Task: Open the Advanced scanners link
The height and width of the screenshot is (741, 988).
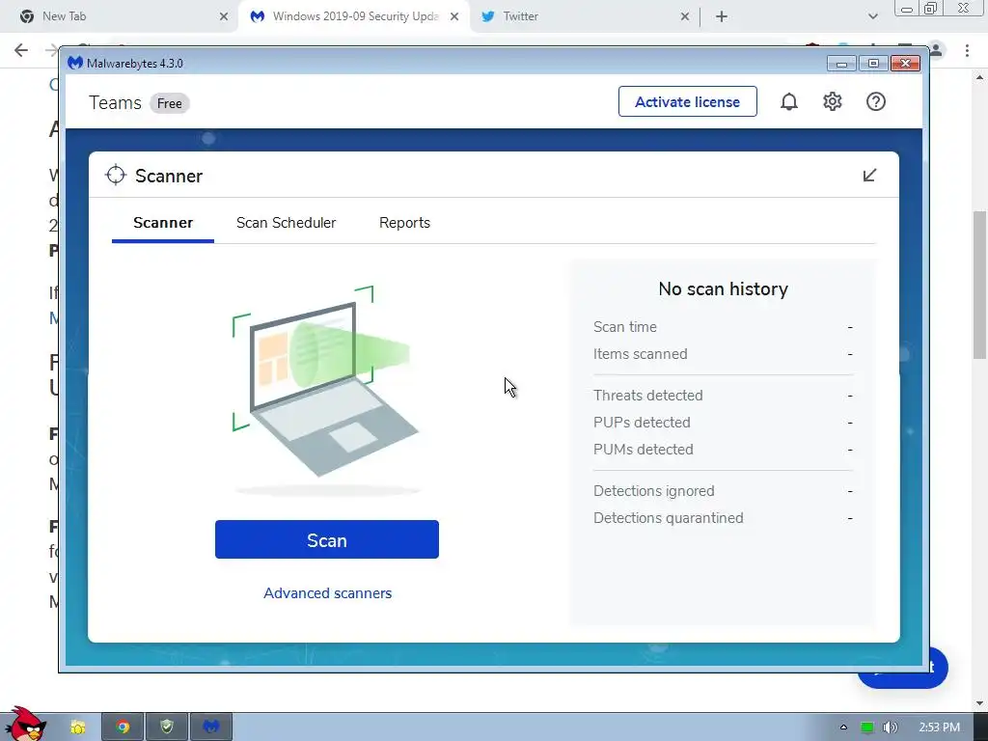Action: (x=328, y=593)
